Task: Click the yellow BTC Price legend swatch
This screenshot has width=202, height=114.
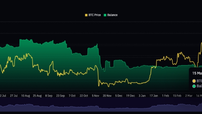Action: pyautogui.click(x=86, y=15)
